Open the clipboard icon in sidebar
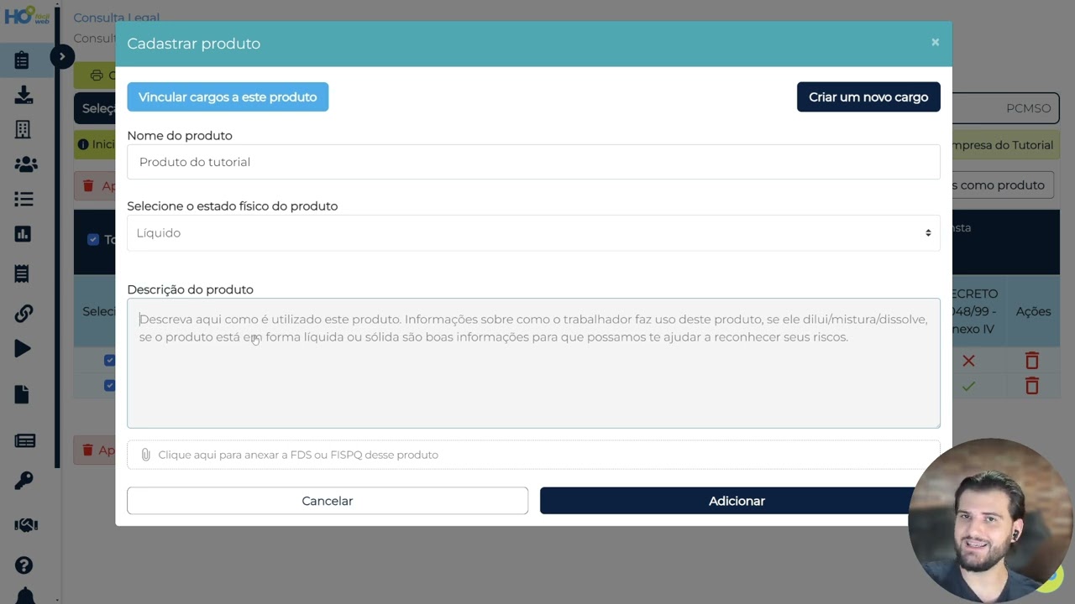 click(23, 60)
